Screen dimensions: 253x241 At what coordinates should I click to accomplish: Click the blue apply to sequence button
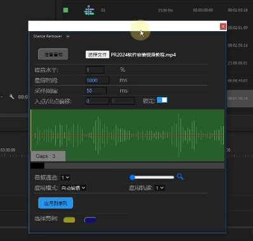click(x=56, y=203)
